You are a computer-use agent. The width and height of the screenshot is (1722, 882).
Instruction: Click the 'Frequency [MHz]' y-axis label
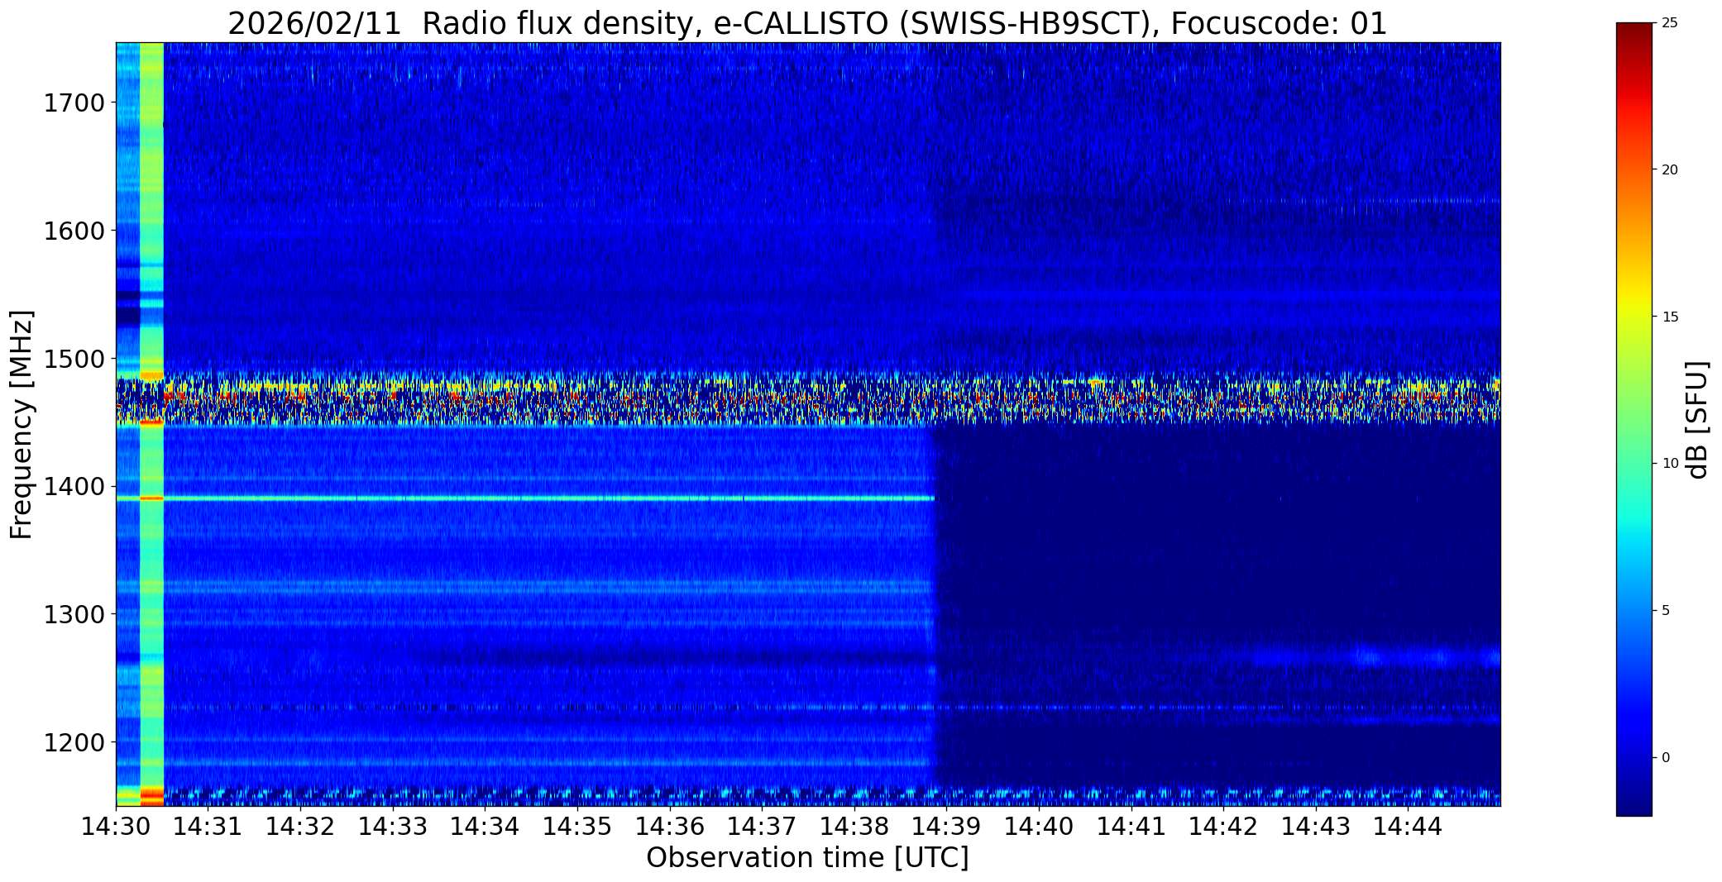tap(22, 424)
